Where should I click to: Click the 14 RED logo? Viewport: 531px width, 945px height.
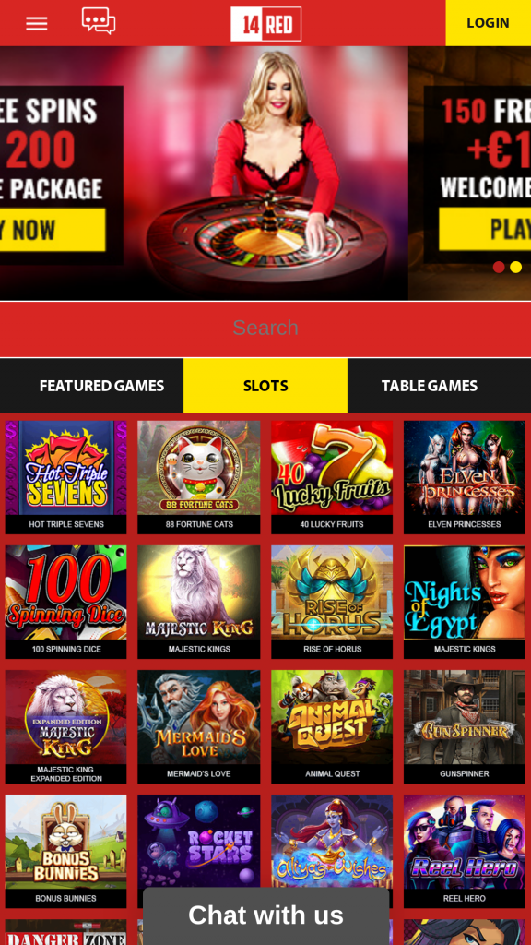(265, 24)
